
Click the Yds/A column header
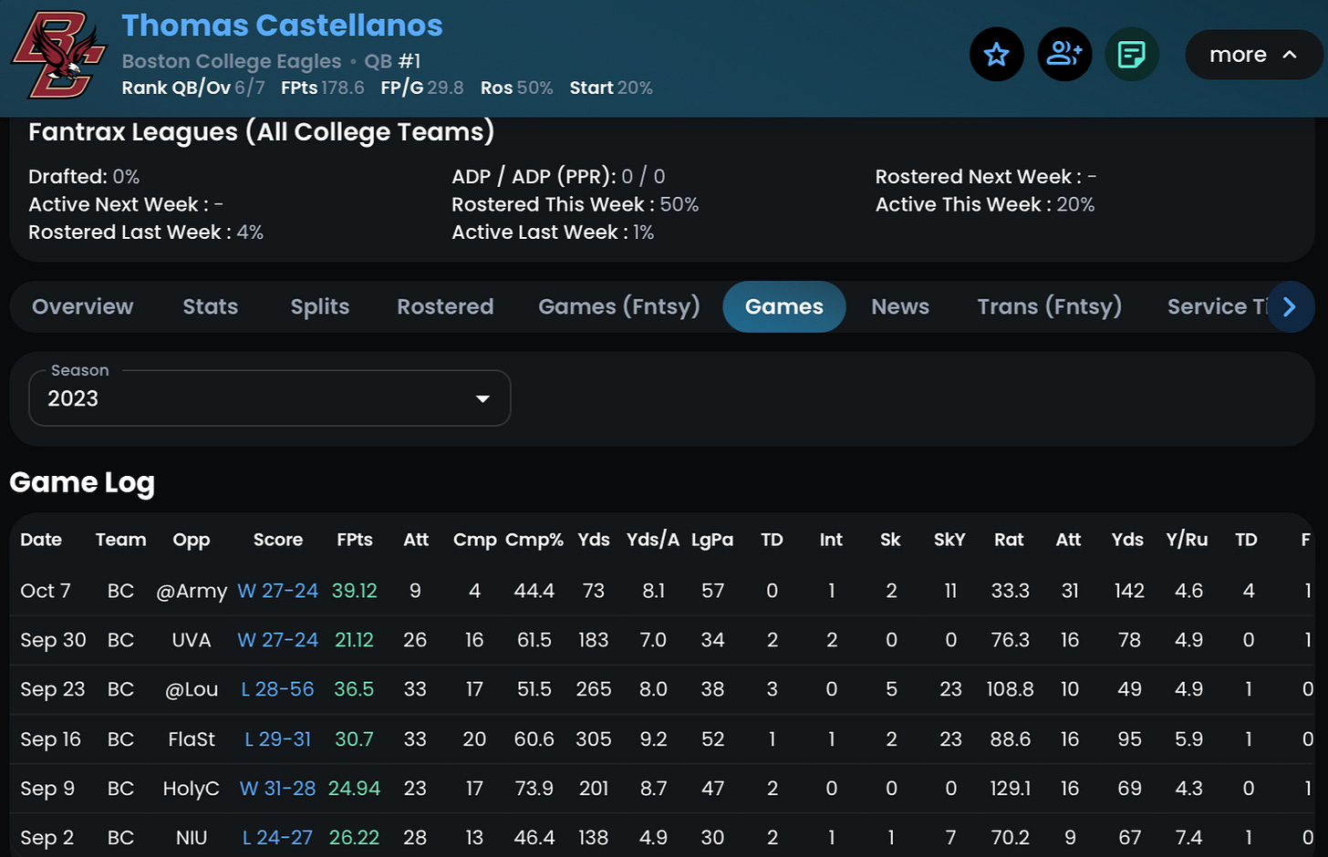pyautogui.click(x=653, y=540)
